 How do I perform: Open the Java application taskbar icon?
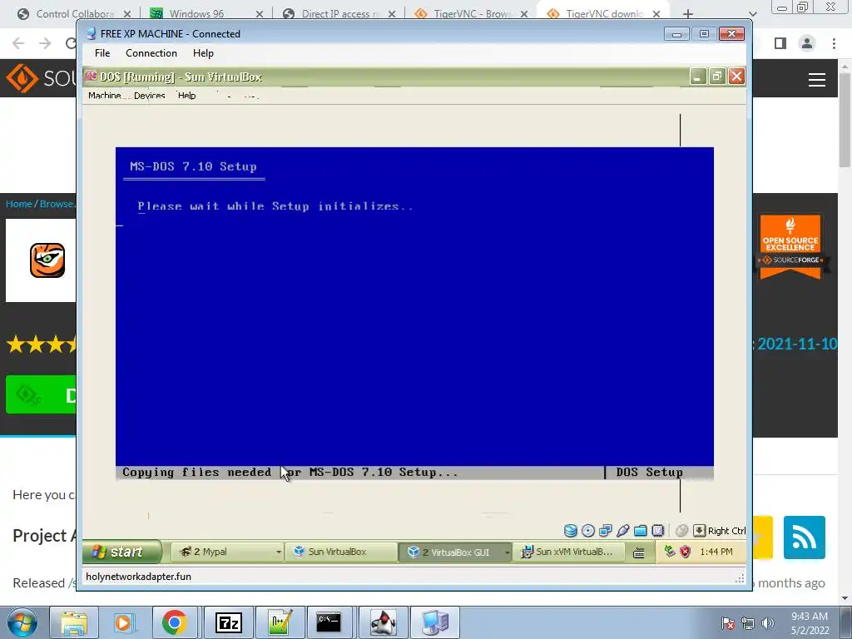point(383,622)
